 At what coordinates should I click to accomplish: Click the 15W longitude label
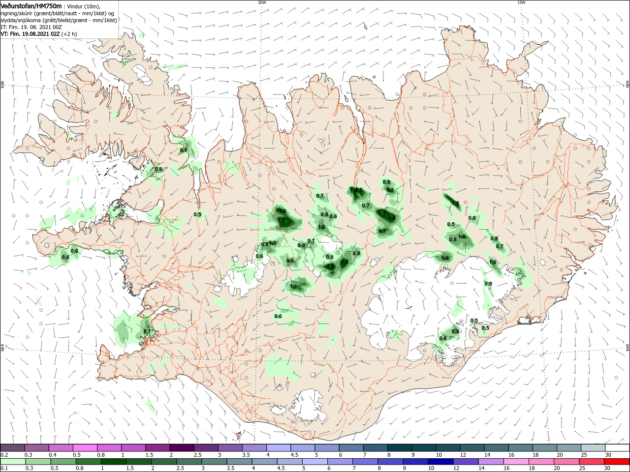click(x=521, y=2)
